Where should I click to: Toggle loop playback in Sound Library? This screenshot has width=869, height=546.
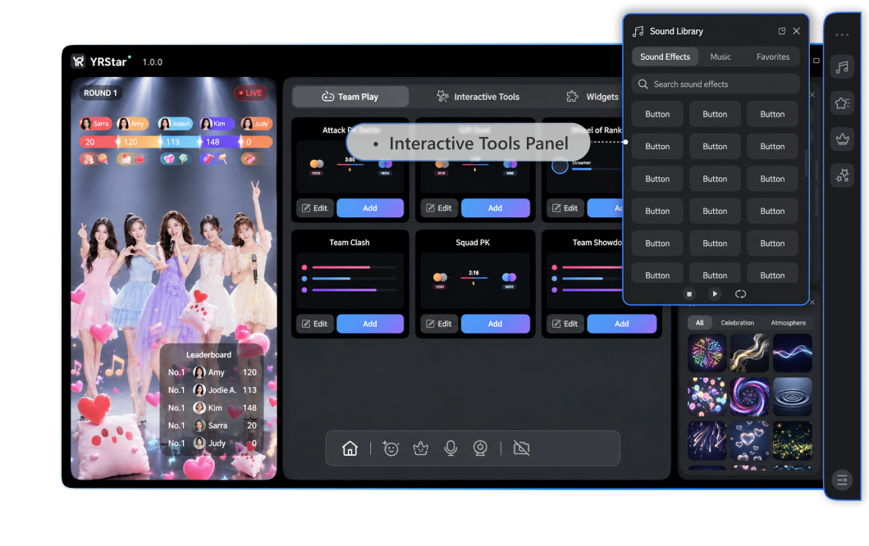pos(740,294)
